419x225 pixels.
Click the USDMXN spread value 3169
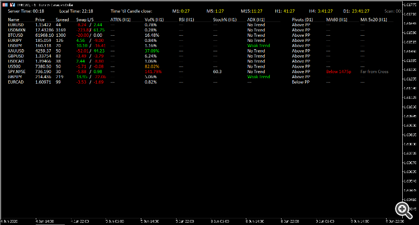[61, 30]
